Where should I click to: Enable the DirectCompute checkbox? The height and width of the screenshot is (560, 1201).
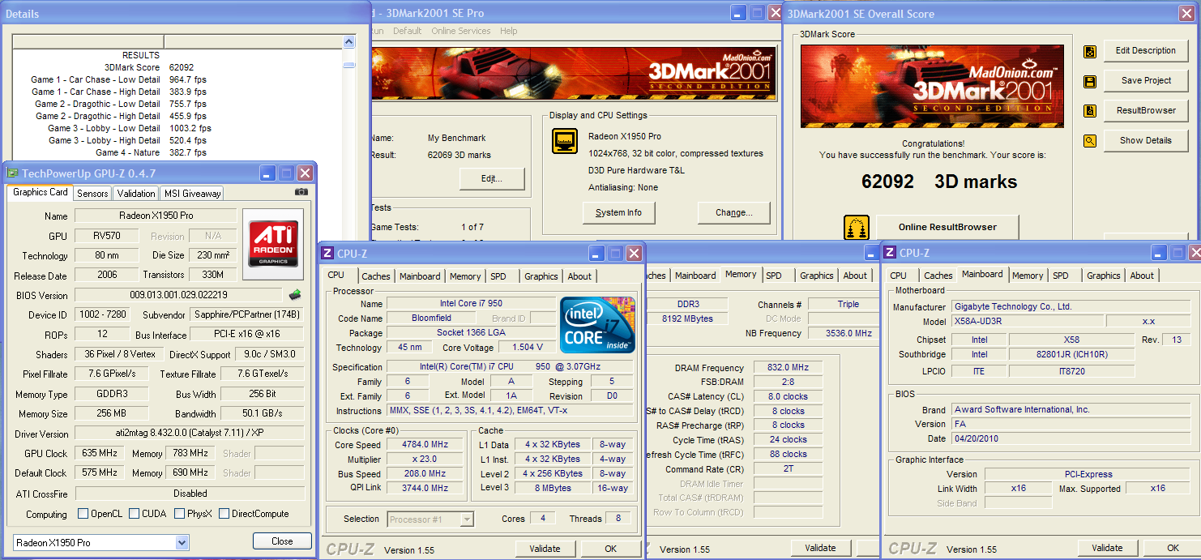(x=224, y=513)
